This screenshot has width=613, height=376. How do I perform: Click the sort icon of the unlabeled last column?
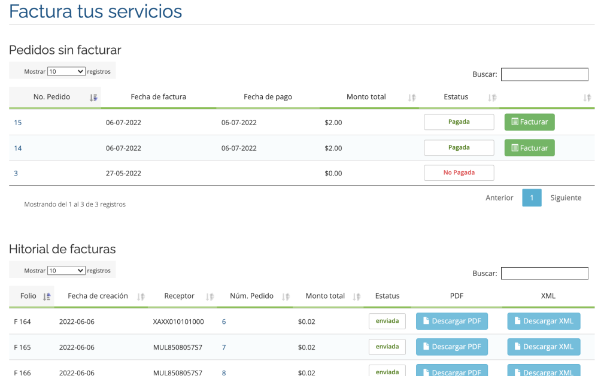pyautogui.click(x=587, y=98)
